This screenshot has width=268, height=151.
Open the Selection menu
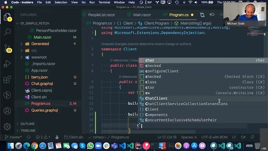click(x=61, y=3)
